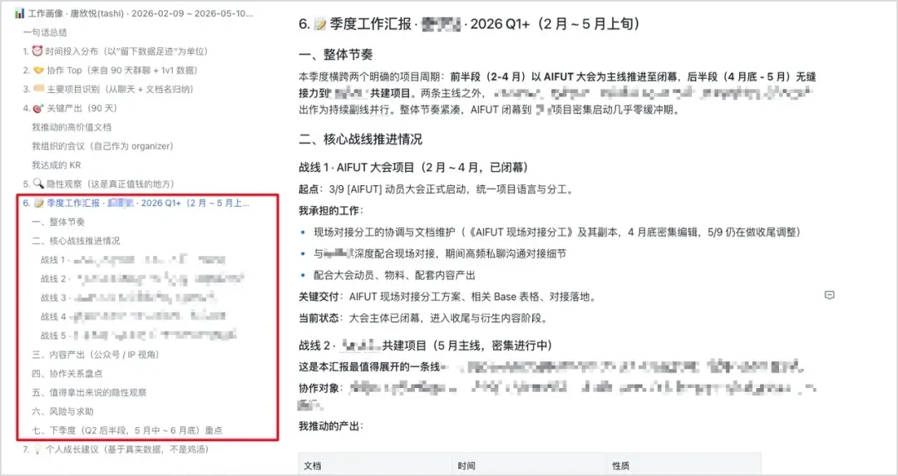Select '战线 4' outline sub-entry
Image resolution: width=898 pixels, height=476 pixels.
point(133,317)
